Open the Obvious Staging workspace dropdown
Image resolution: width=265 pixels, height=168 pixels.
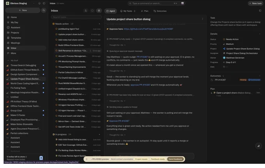tap(34, 3)
